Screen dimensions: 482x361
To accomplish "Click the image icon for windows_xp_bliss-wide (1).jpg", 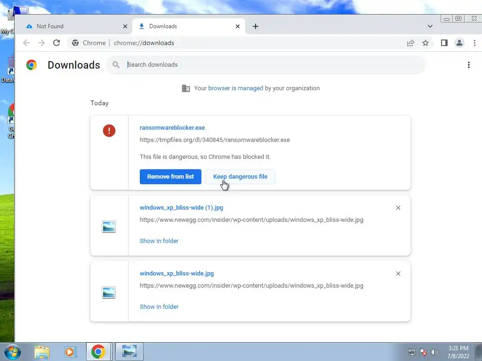I will pyautogui.click(x=109, y=227).
